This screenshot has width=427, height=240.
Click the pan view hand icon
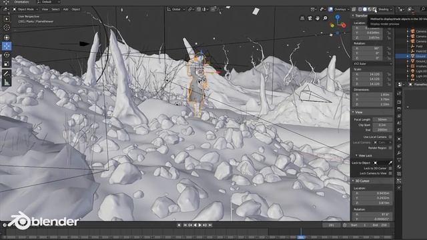click(x=318, y=18)
